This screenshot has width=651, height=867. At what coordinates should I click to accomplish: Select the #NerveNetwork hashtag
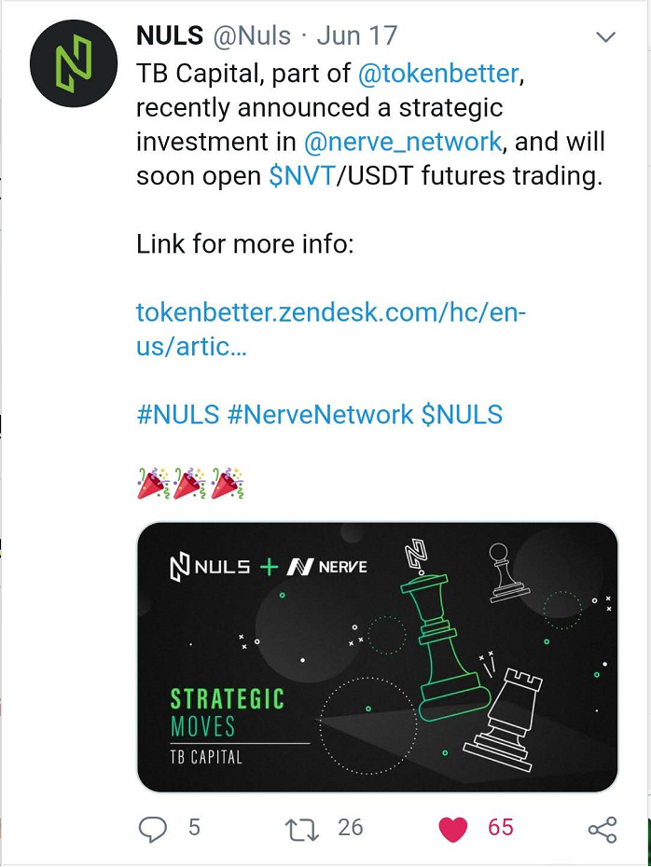point(320,414)
